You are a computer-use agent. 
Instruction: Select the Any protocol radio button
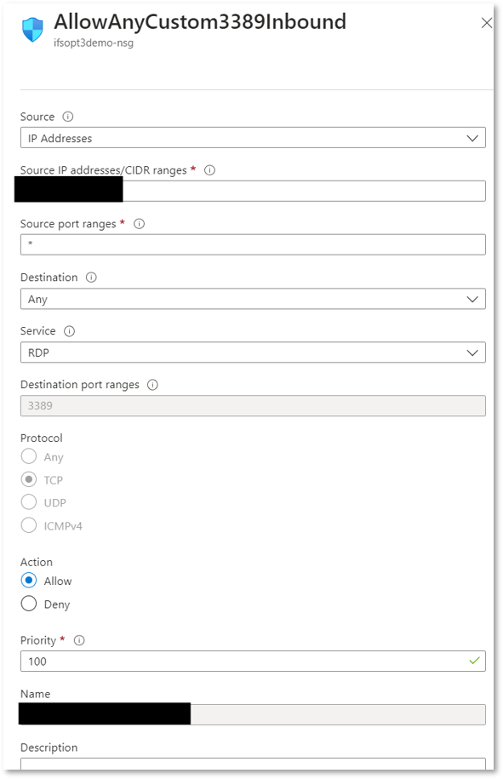pos(29,456)
